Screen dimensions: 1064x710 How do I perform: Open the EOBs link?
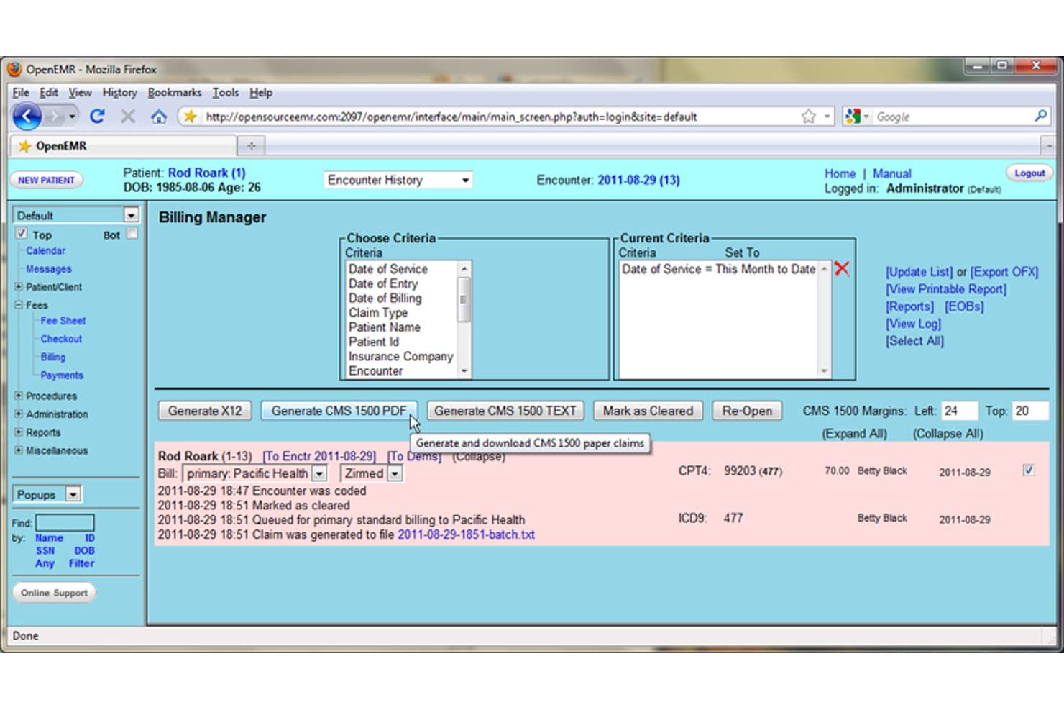coord(964,306)
